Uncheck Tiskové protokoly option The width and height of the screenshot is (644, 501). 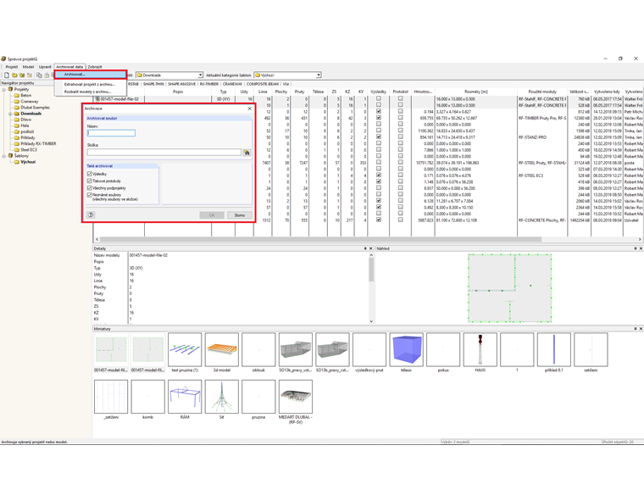pos(90,181)
